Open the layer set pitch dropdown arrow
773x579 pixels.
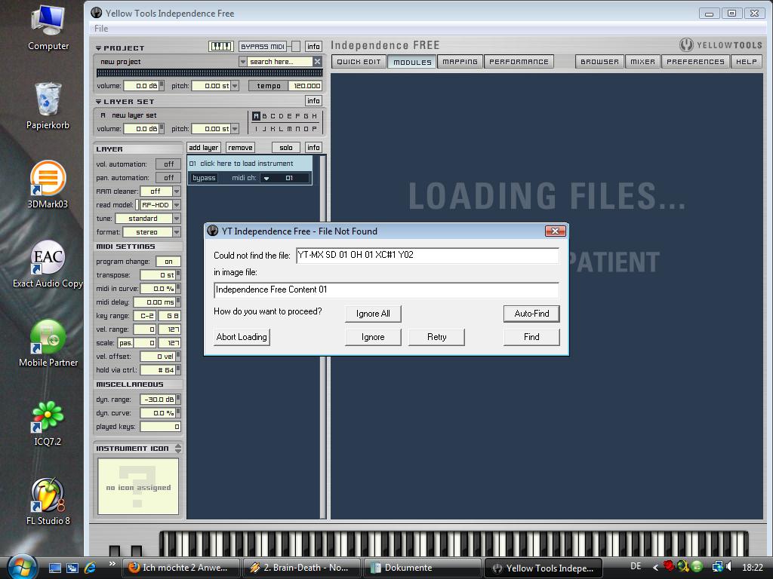236,129
